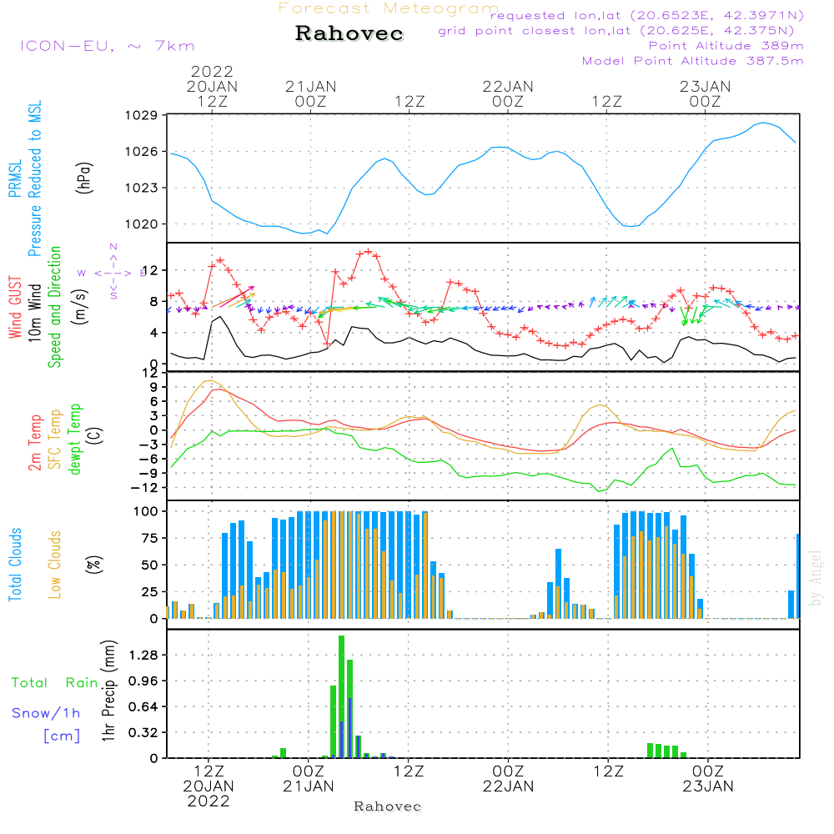Viewport: 834px width, 834px height.
Task: Click the 100 value on cloud axis
Action: [145, 512]
